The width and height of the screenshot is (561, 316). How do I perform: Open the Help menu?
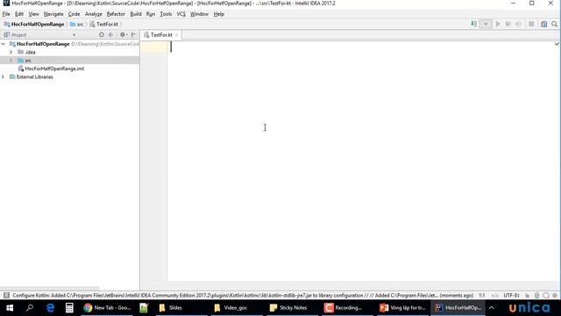(218, 14)
